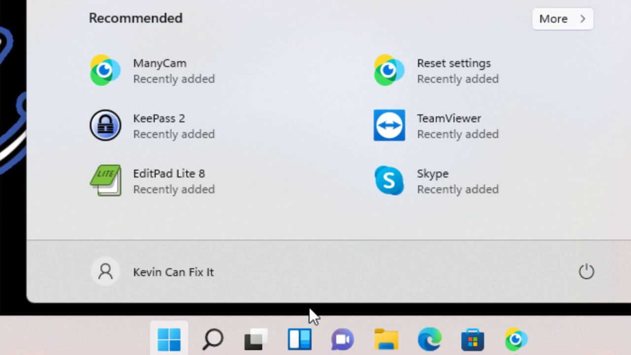Select the TeamViewer name label
The width and height of the screenshot is (631, 355).
click(x=449, y=118)
